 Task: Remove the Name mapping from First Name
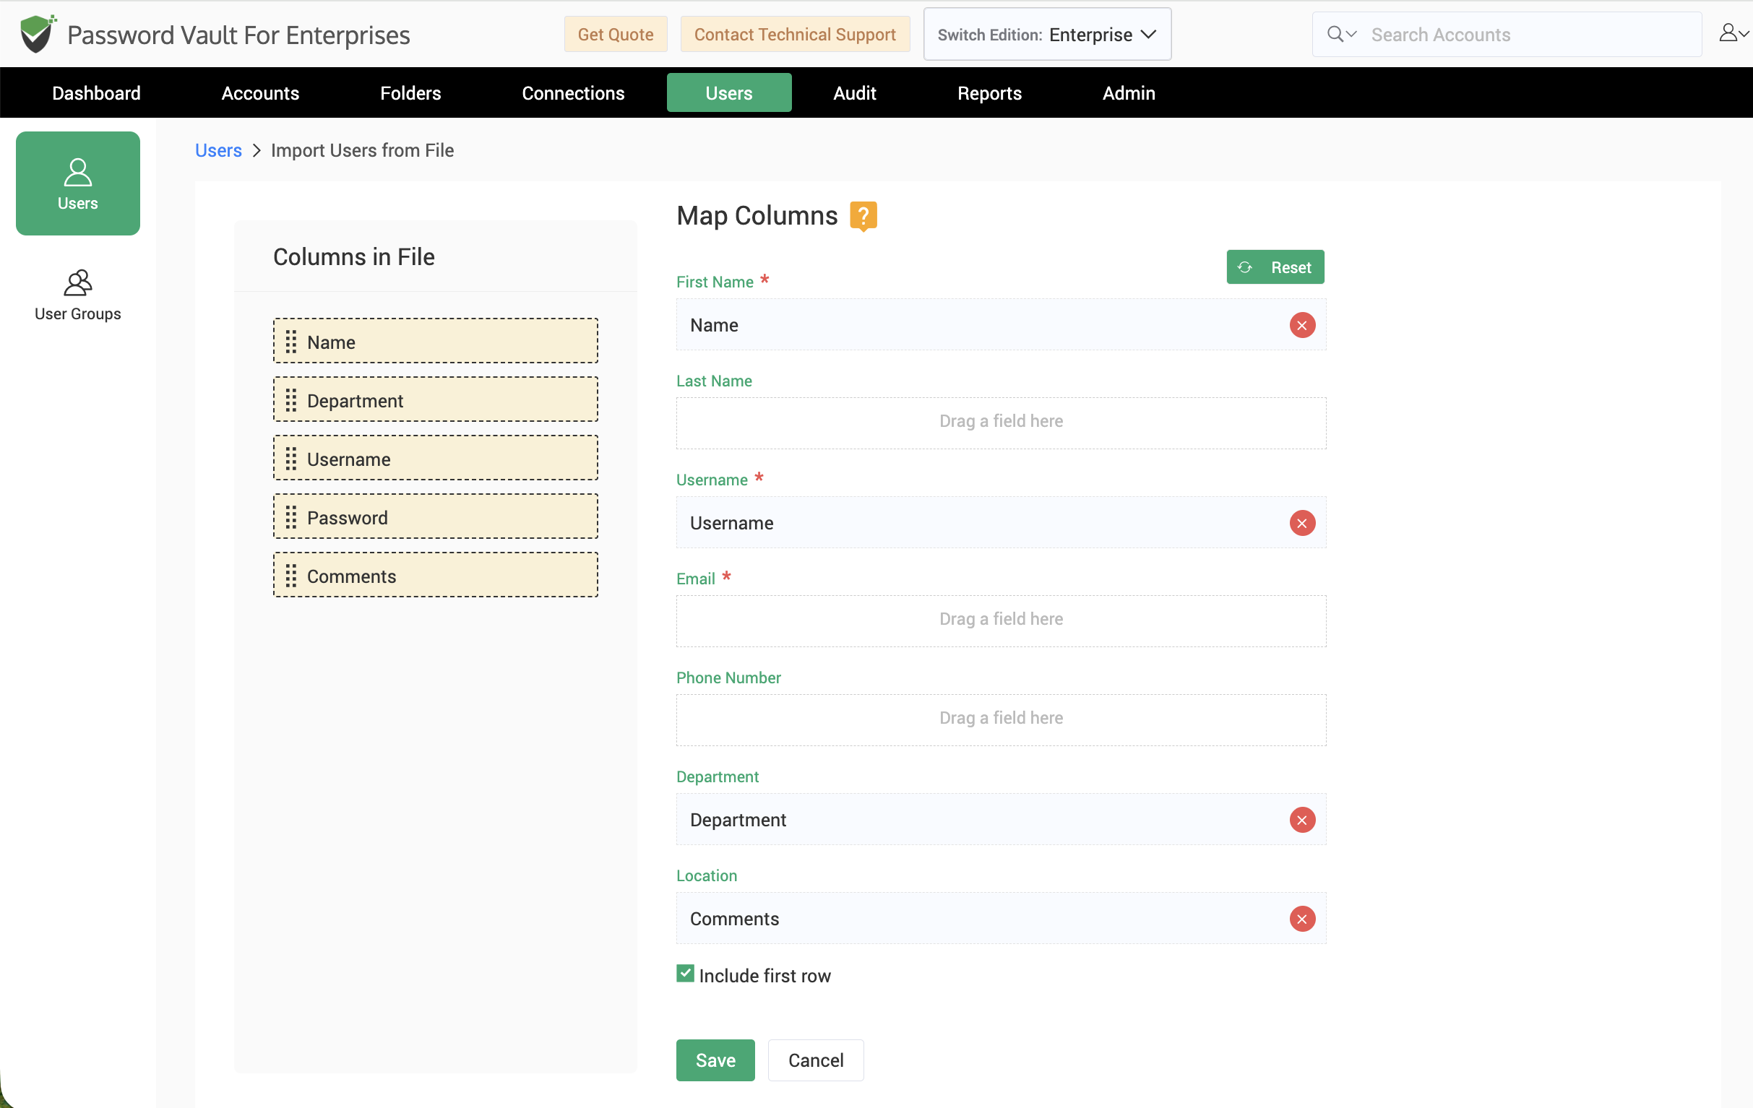[x=1301, y=325]
